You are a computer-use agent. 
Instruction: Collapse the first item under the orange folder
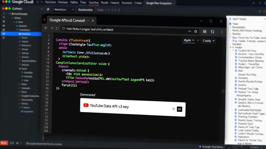click(233, 50)
